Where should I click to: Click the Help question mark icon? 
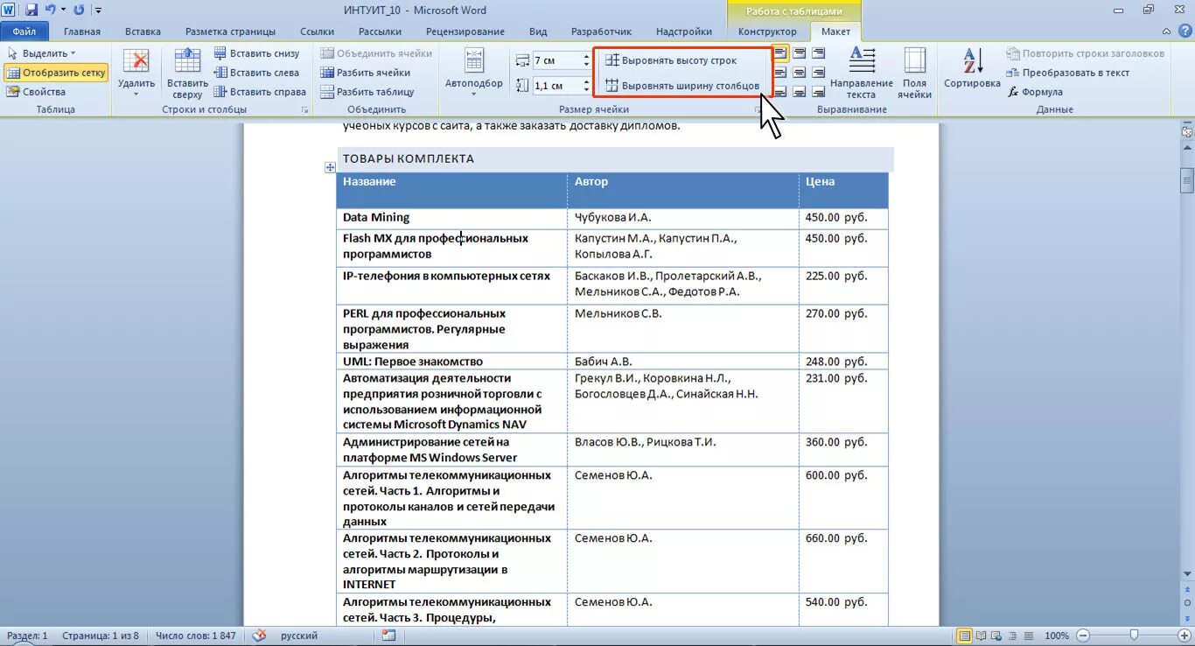1184,32
